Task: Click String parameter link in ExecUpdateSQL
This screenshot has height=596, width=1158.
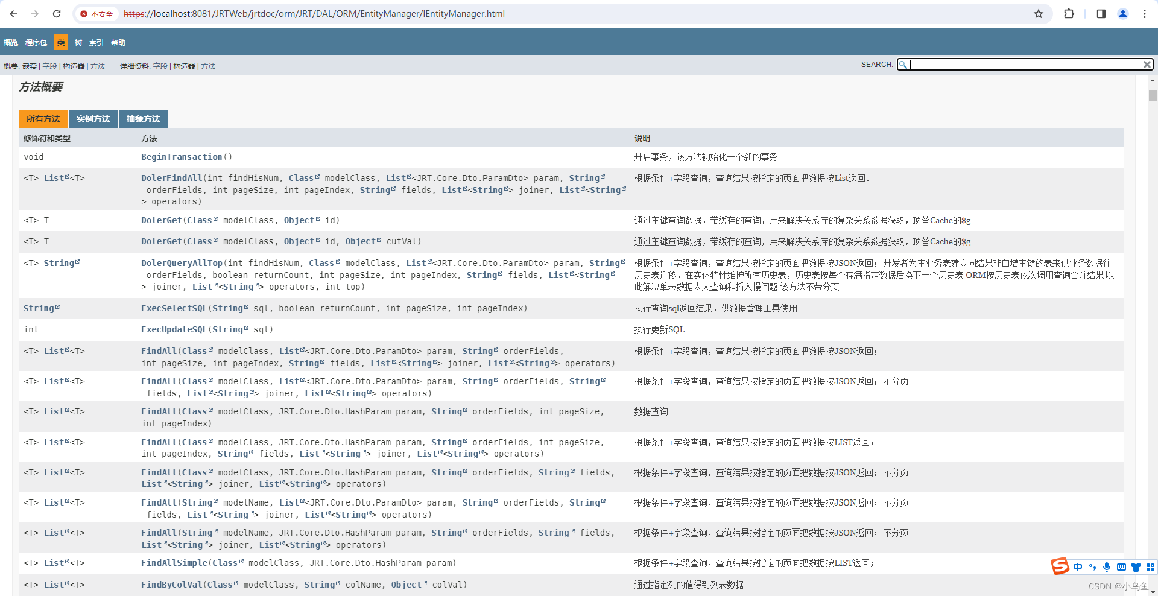Action: coord(230,329)
